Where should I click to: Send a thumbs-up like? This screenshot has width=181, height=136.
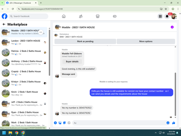tap(174, 123)
